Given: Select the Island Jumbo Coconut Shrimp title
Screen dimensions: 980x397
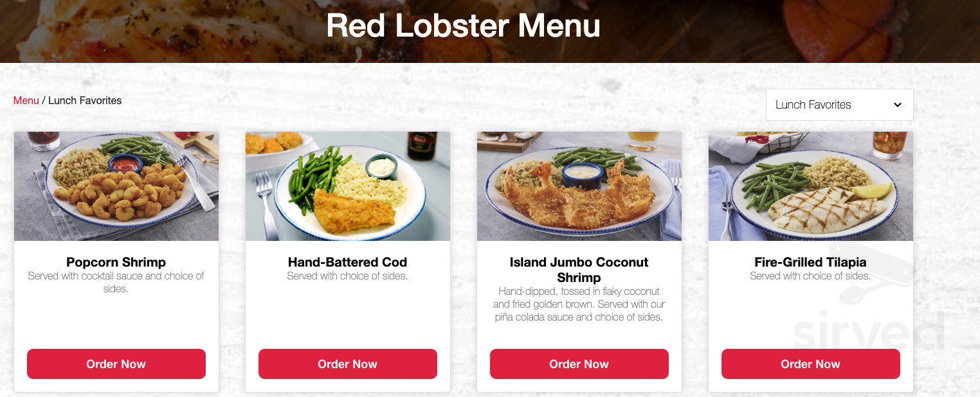Looking at the screenshot, I should 579,270.
